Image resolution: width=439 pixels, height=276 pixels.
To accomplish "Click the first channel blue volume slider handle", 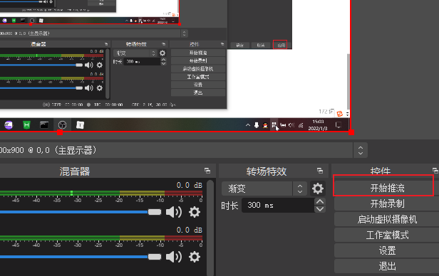I will (155, 212).
